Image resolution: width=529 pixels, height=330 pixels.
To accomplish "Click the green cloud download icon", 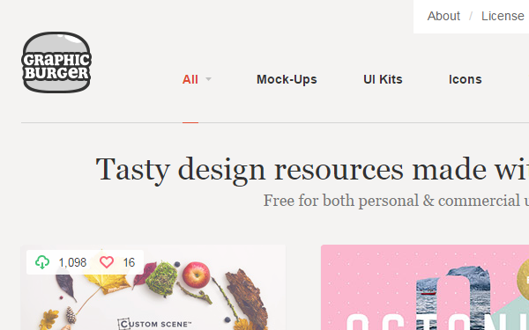I will [42, 262].
